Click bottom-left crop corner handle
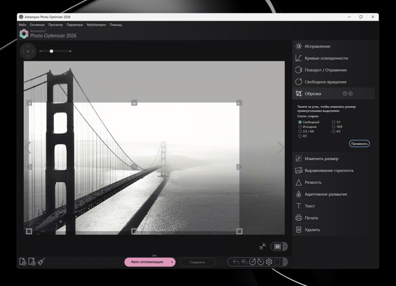This screenshot has height=286, width=396. pyautogui.click(x=29, y=231)
